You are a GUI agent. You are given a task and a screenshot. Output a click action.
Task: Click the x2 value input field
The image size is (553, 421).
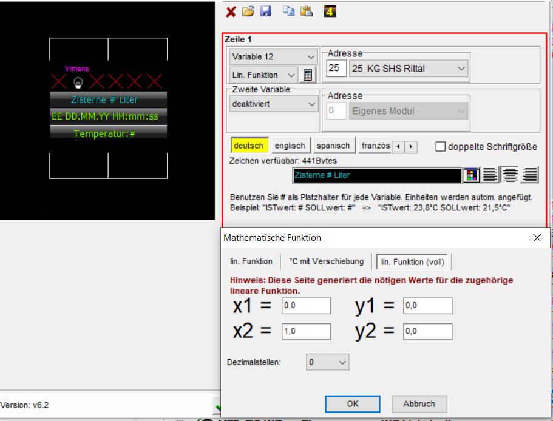tap(306, 331)
